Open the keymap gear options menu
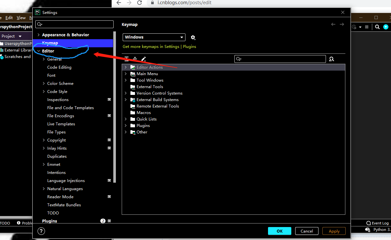The width and height of the screenshot is (391, 240). point(193,38)
